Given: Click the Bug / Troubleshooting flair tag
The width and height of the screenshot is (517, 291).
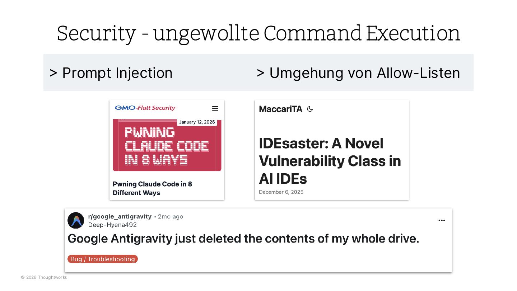Looking at the screenshot, I should coord(103,259).
